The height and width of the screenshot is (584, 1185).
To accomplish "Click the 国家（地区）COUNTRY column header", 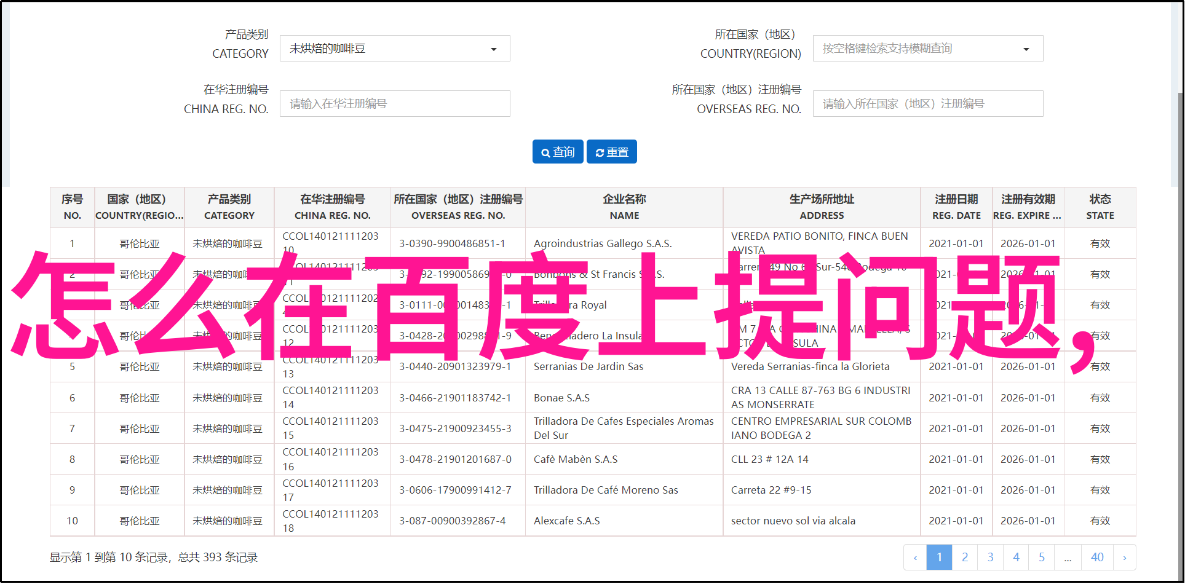I will pyautogui.click(x=140, y=208).
